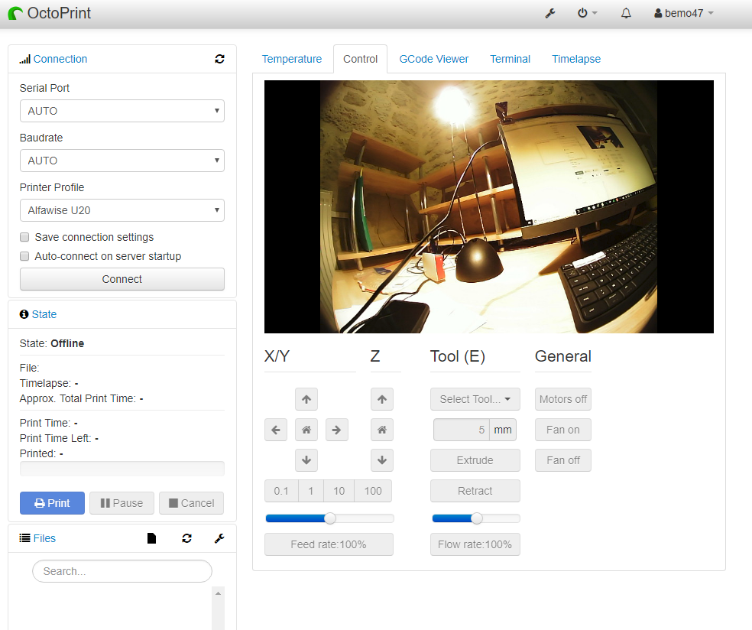Jog X/Y up with arrow icon
Viewport: 752px width, 630px height.
[x=306, y=399]
